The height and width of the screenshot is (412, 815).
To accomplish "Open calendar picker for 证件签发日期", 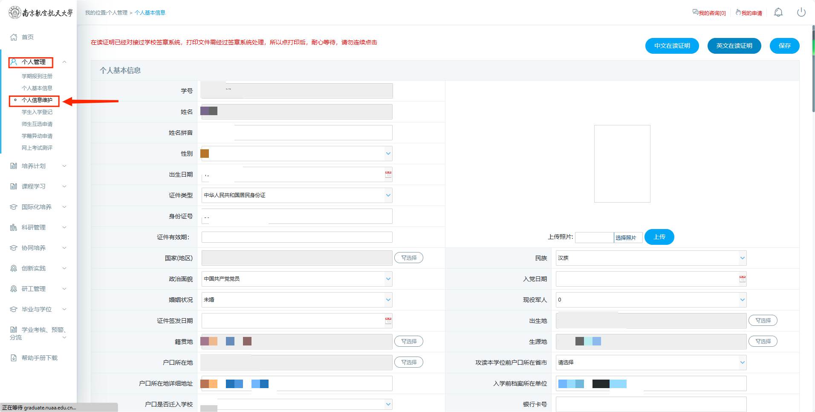I will click(388, 321).
